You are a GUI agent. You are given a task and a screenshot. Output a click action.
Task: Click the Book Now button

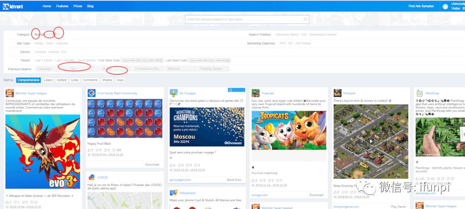[234, 180]
